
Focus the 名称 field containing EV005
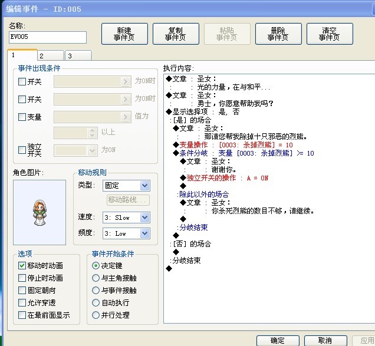coord(48,37)
